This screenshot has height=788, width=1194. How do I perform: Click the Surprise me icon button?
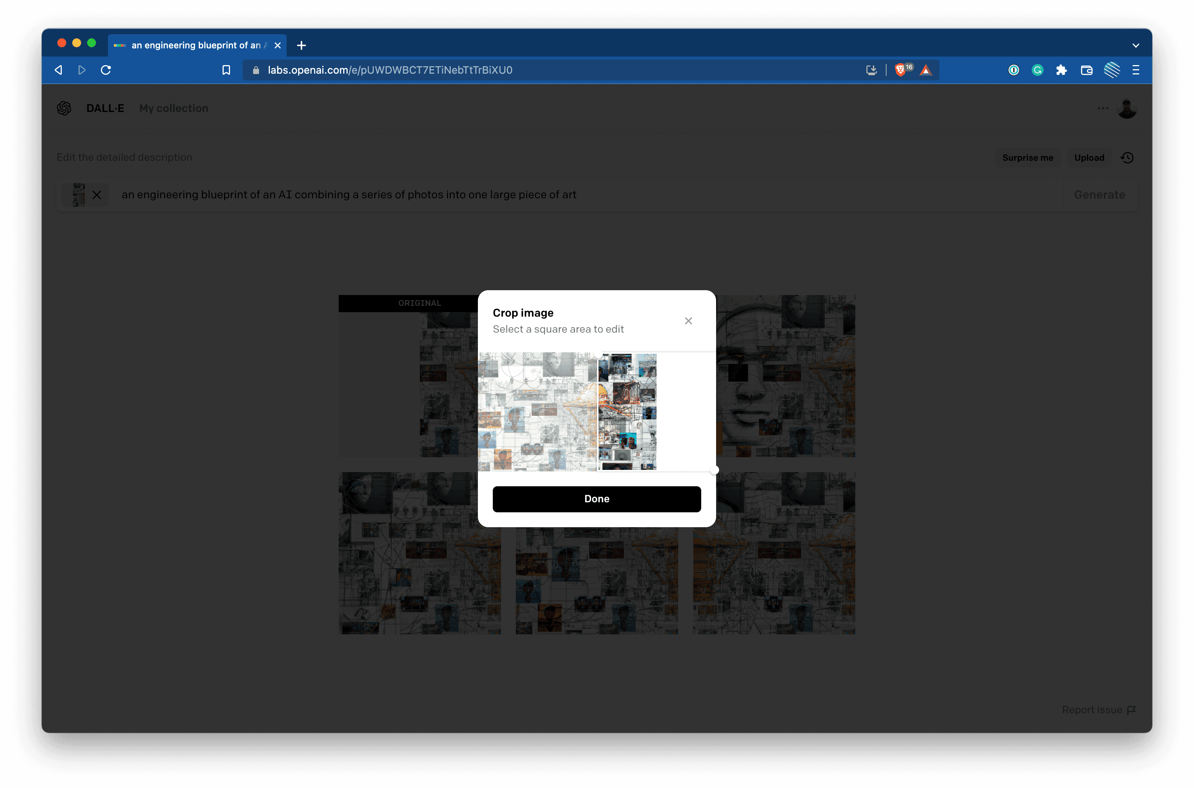click(x=1028, y=157)
